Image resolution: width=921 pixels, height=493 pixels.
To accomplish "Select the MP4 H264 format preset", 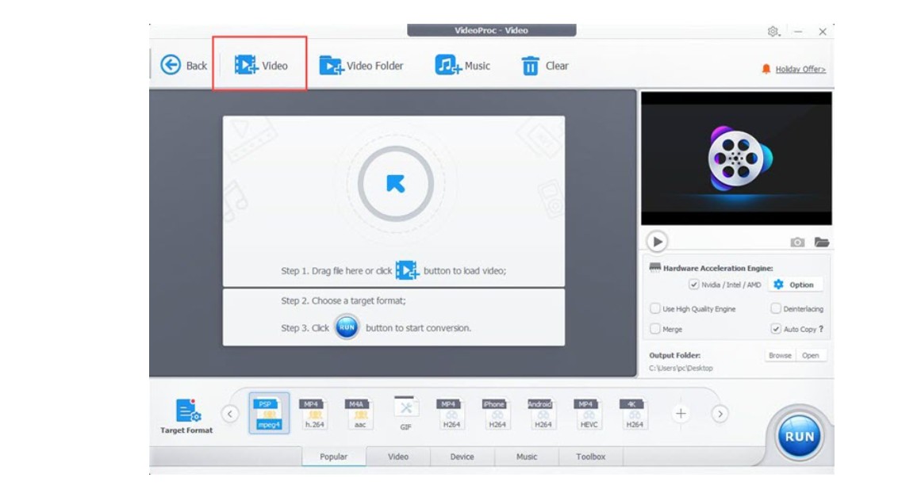I will point(451,414).
